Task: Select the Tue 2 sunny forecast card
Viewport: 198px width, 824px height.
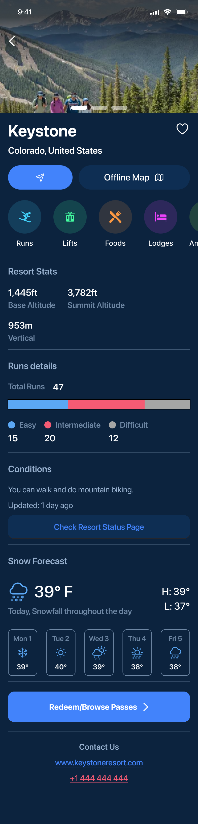Action: 60,653
